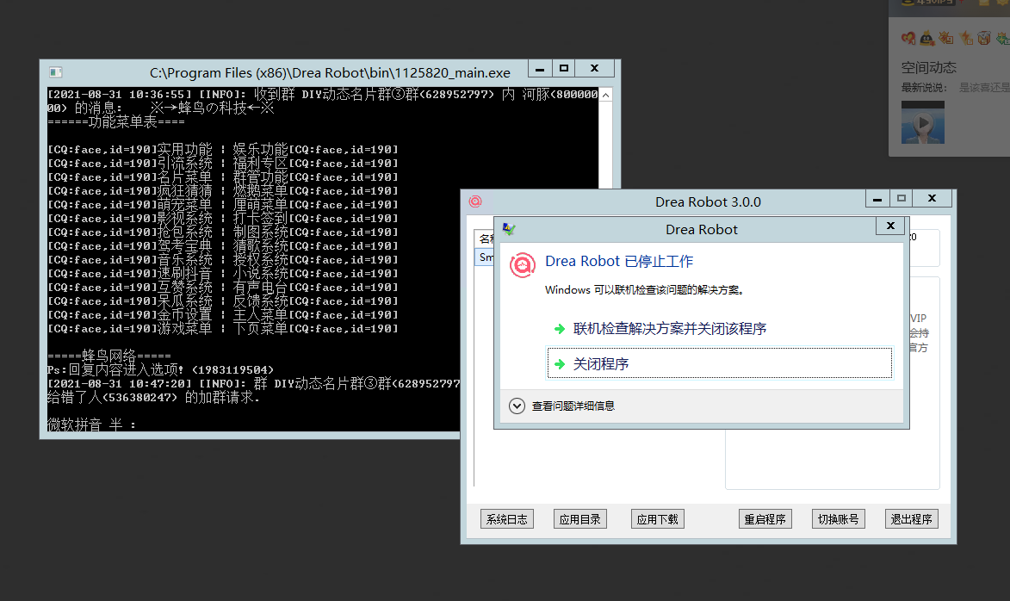The image size is (1010, 601).
Task: Close the Drea Robot crash dialog
Action: coord(889,226)
